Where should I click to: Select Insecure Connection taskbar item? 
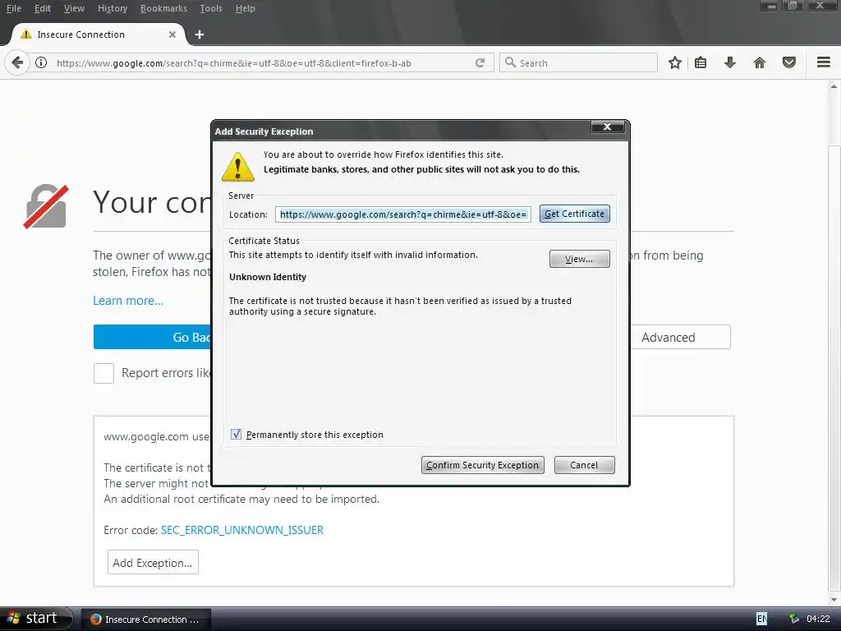(x=146, y=619)
